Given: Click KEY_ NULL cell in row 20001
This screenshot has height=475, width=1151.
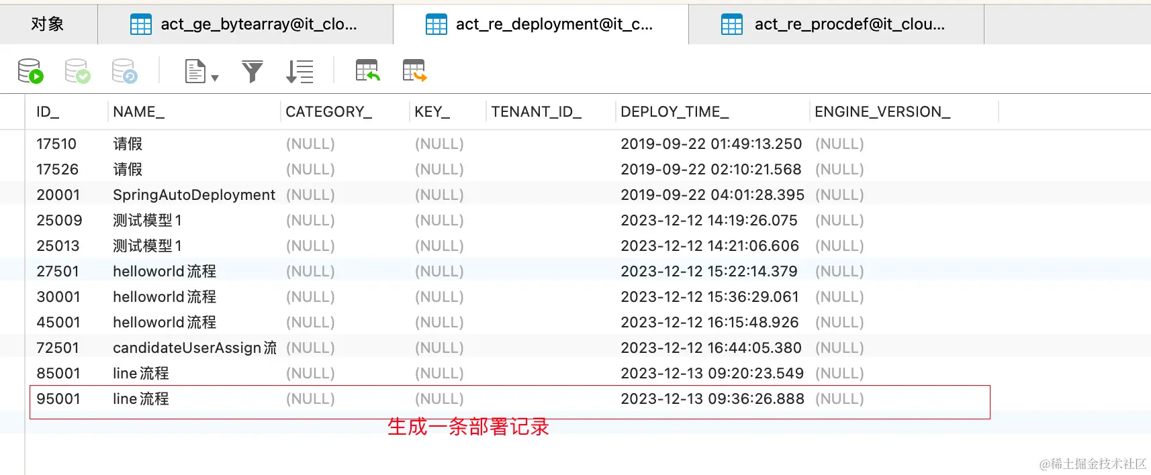Looking at the screenshot, I should (x=439, y=195).
